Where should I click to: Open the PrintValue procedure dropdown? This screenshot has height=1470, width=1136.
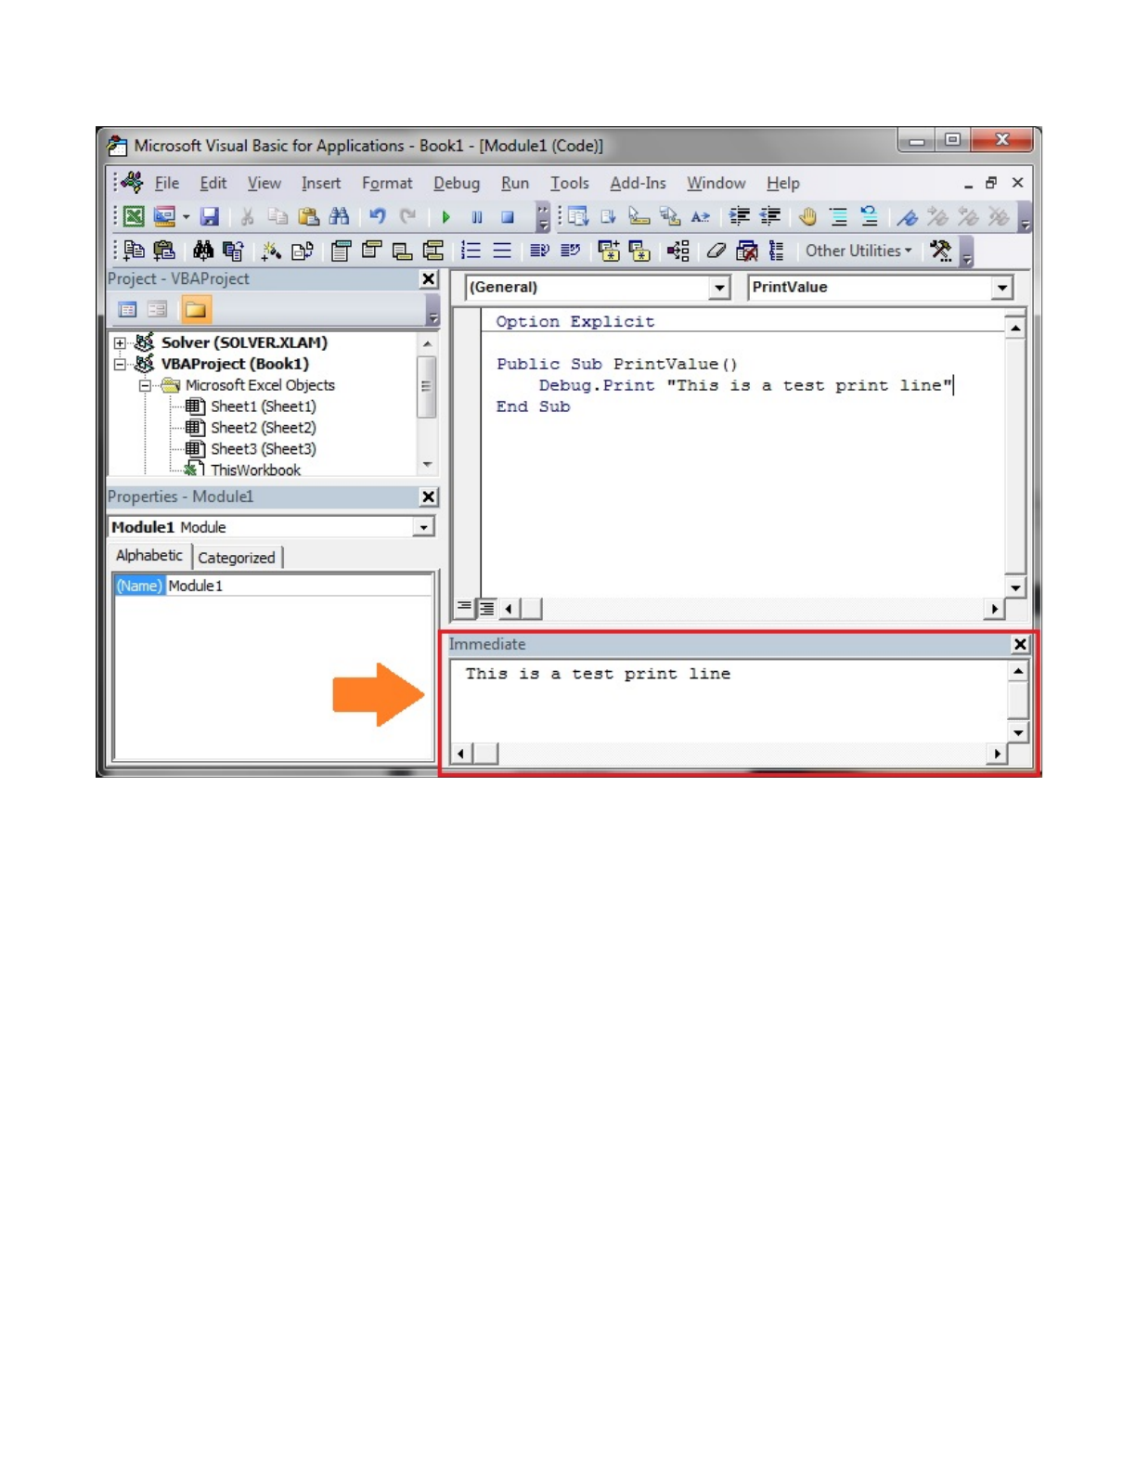click(1001, 288)
